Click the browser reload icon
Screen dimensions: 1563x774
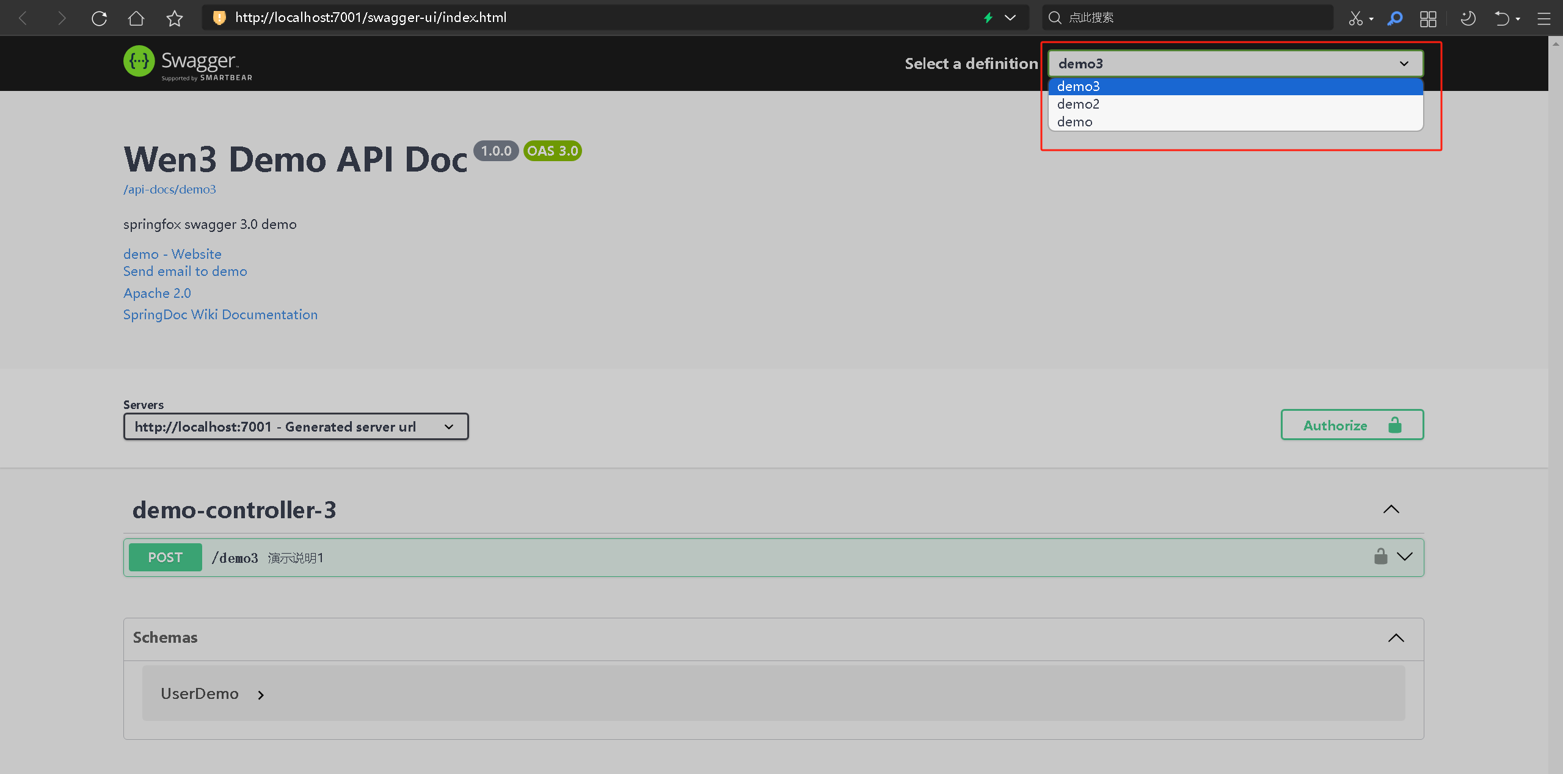tap(99, 18)
